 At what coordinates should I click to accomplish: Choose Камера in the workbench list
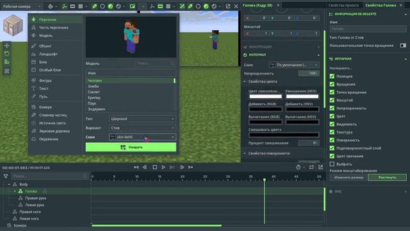coord(56,107)
